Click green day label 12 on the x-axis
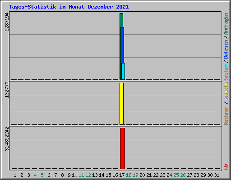231x180 pixels. pyautogui.click(x=88, y=175)
